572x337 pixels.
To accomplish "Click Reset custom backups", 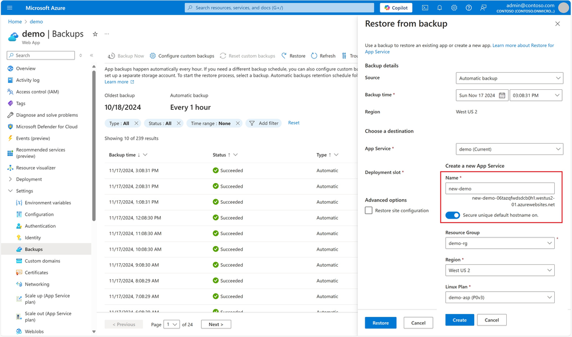I will pos(248,56).
